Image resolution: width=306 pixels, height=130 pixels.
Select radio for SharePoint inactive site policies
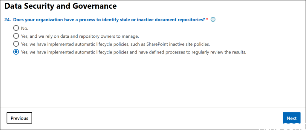tap(16, 44)
